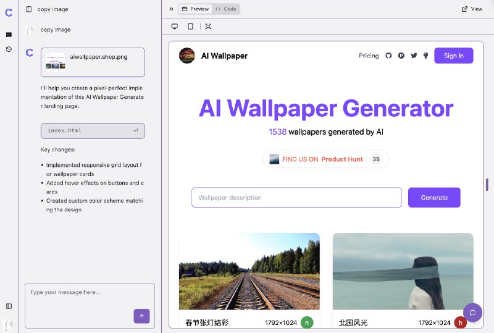Switch to the Preview tab
Viewport: 494px width, 333px height.
coord(195,9)
